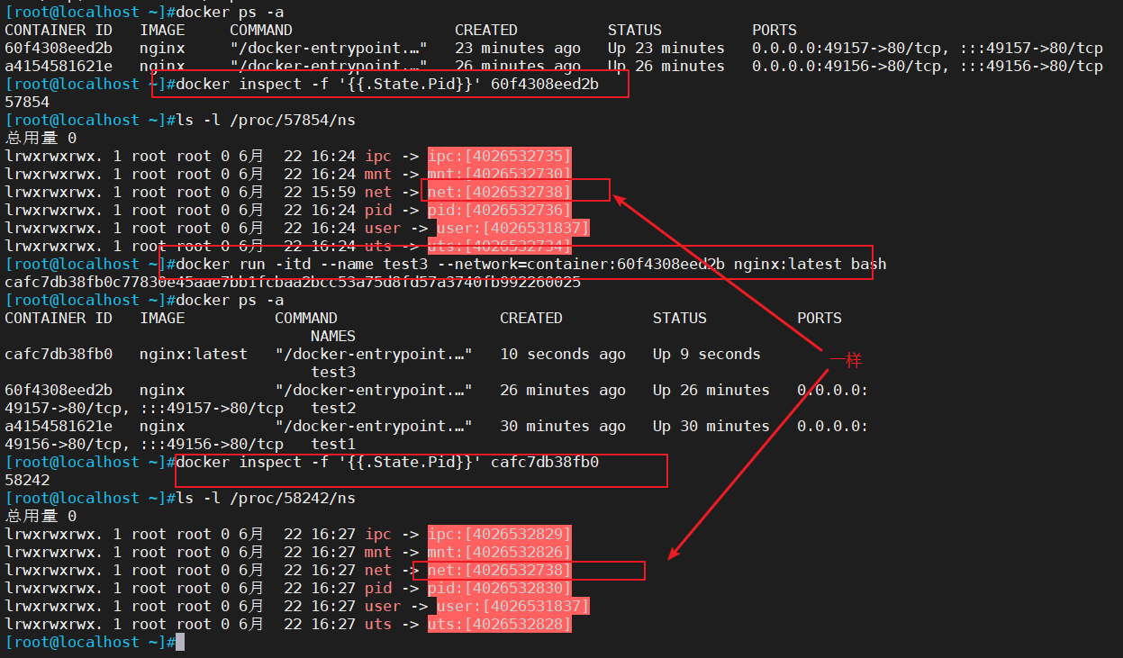Click the "Up 9 seconds" status
The image size is (1123, 658).
(706, 355)
